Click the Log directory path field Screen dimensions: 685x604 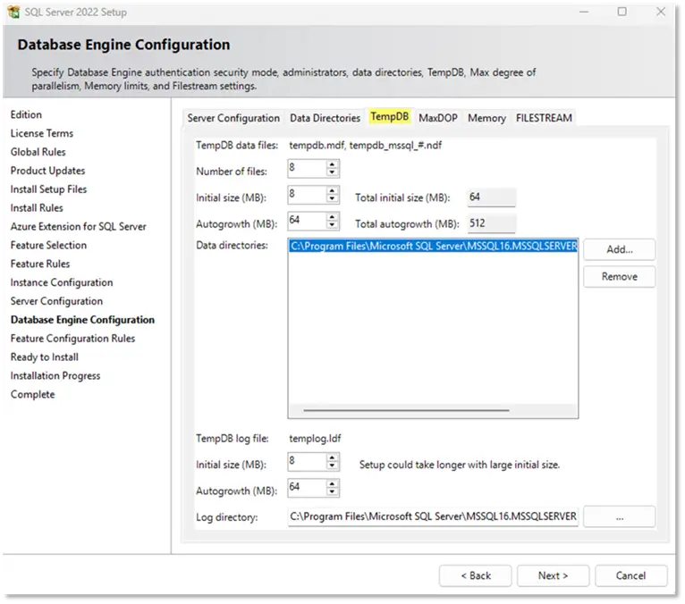(433, 516)
